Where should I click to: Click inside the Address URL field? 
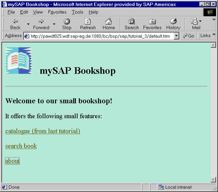pos(99,36)
